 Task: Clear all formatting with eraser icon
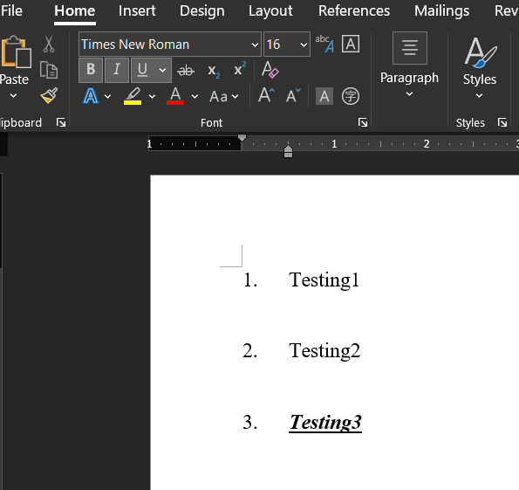pyautogui.click(x=270, y=70)
